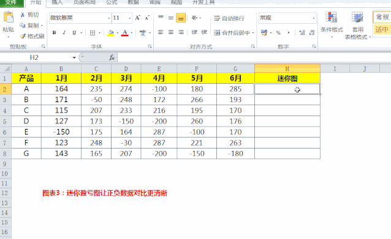This screenshot has height=239, width=391.
Task: Apply yellow fill color bucket
Action: click(x=111, y=32)
